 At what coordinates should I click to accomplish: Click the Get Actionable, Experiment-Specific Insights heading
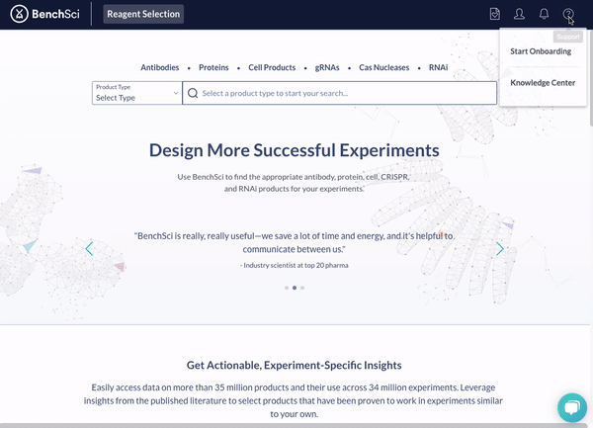295,366
